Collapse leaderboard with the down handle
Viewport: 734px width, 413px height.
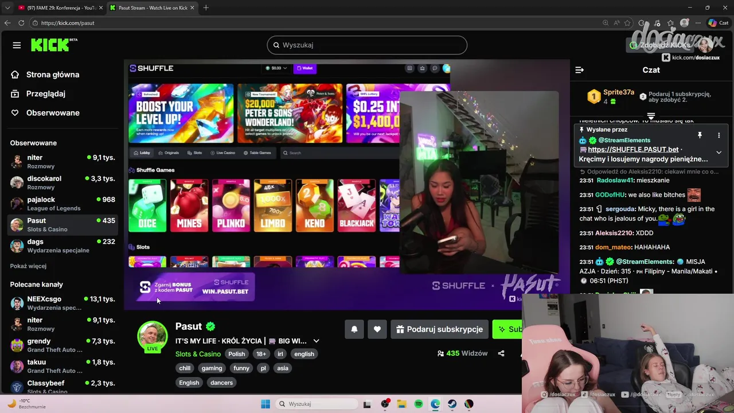(651, 116)
